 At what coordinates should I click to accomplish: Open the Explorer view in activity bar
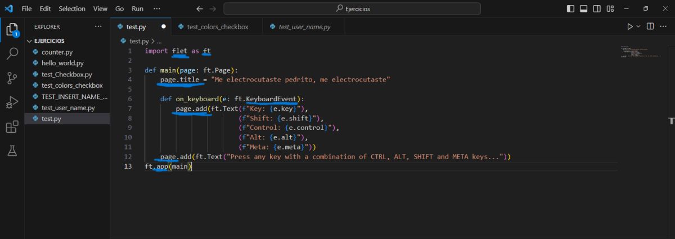12,29
